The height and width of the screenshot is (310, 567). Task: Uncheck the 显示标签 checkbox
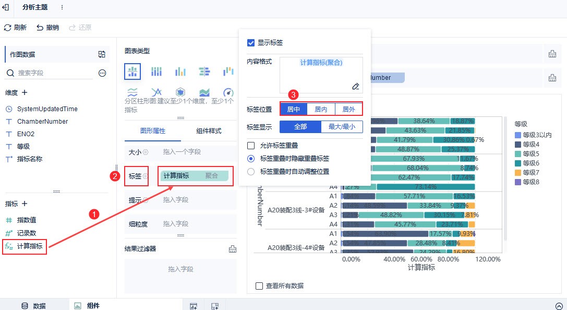[x=251, y=43]
